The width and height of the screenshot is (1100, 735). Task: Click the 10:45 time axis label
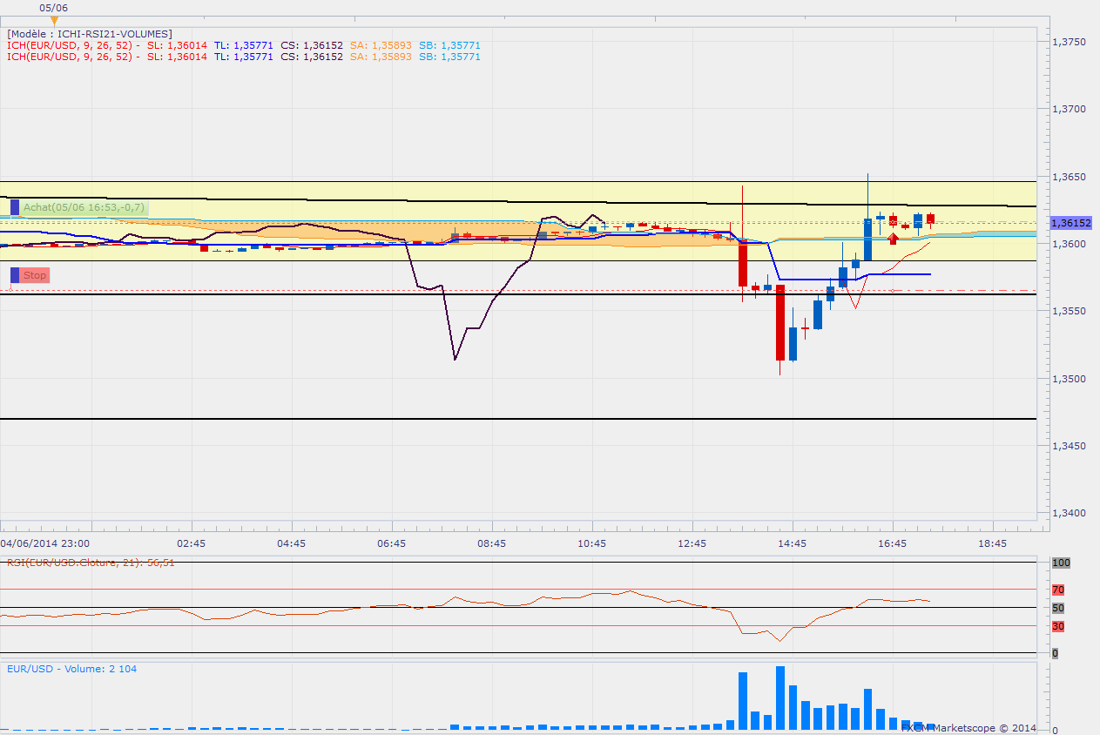pos(591,543)
